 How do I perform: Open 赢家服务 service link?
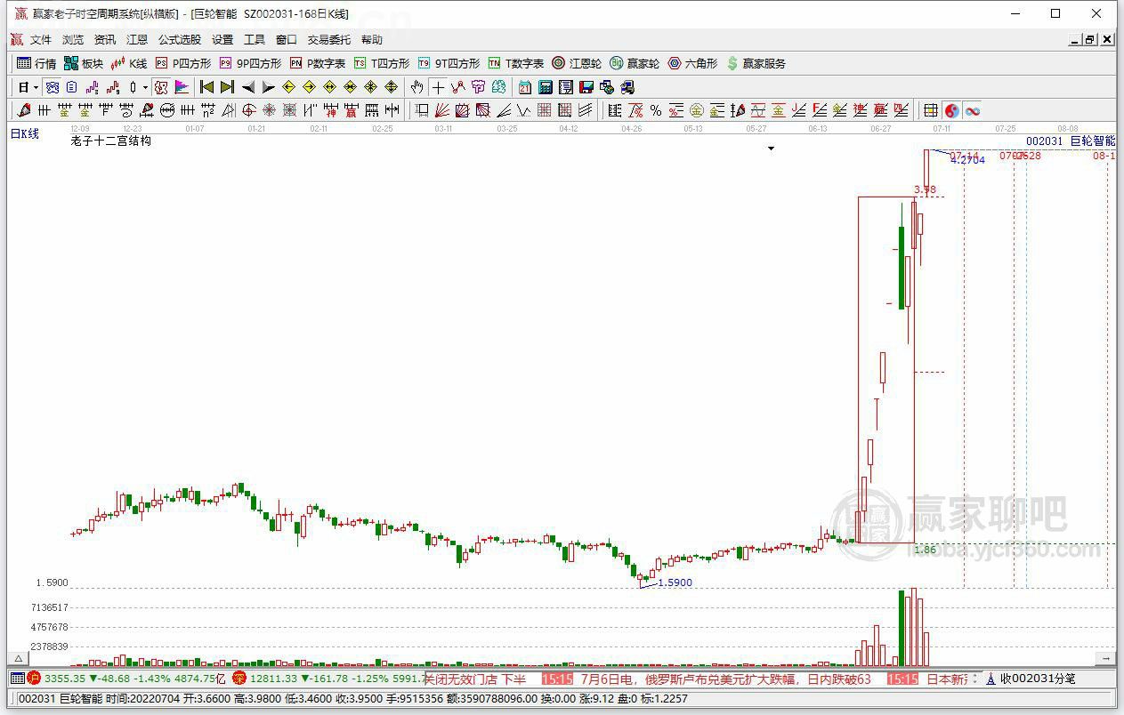[x=756, y=63]
